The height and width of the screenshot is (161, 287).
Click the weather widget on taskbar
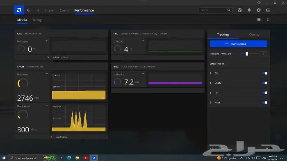227,158
